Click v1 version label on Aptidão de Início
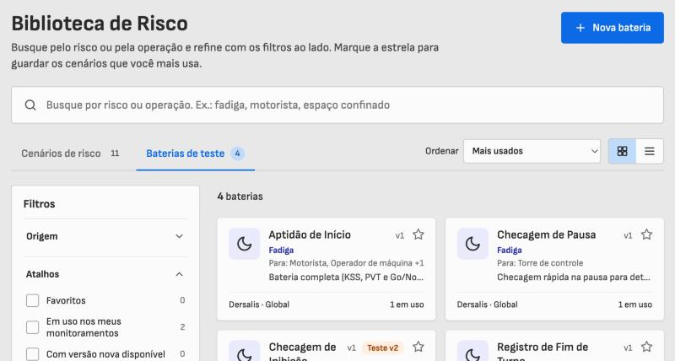 click(399, 235)
